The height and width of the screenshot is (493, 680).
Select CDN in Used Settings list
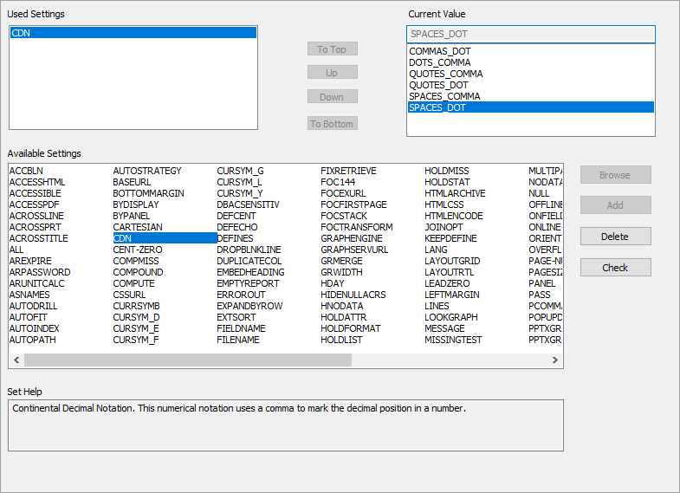coord(133,33)
